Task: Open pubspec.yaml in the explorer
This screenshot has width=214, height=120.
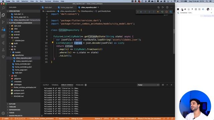Action: [19, 93]
